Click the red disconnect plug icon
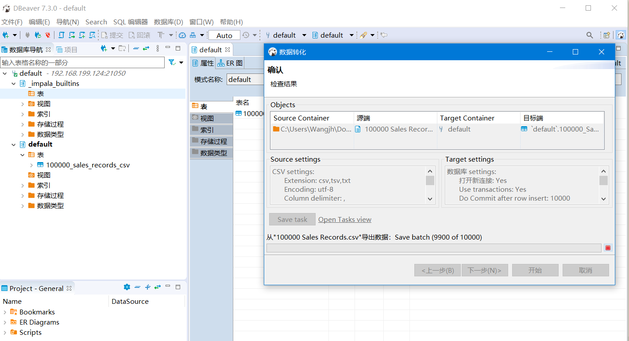Screen dimensions: 629x341 (48, 35)
